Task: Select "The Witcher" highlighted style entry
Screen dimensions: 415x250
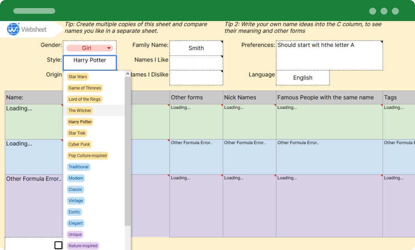Action: coord(80,110)
